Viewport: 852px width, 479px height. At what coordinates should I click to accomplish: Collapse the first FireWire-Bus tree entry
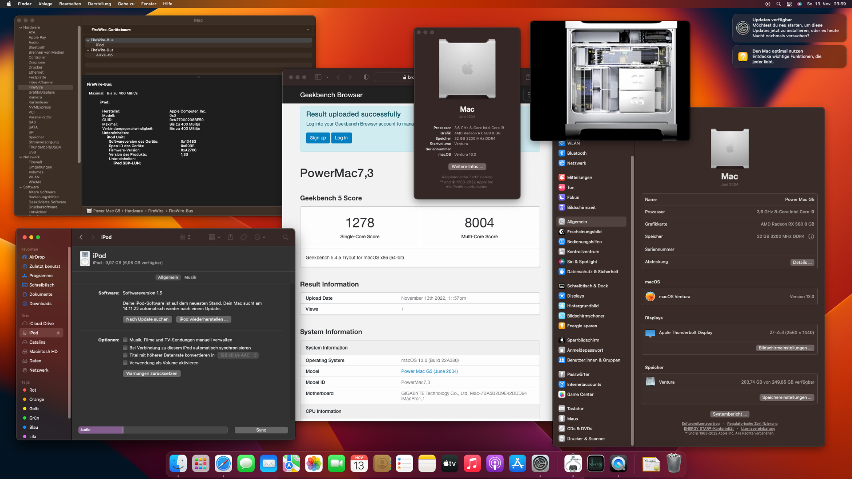click(88, 40)
